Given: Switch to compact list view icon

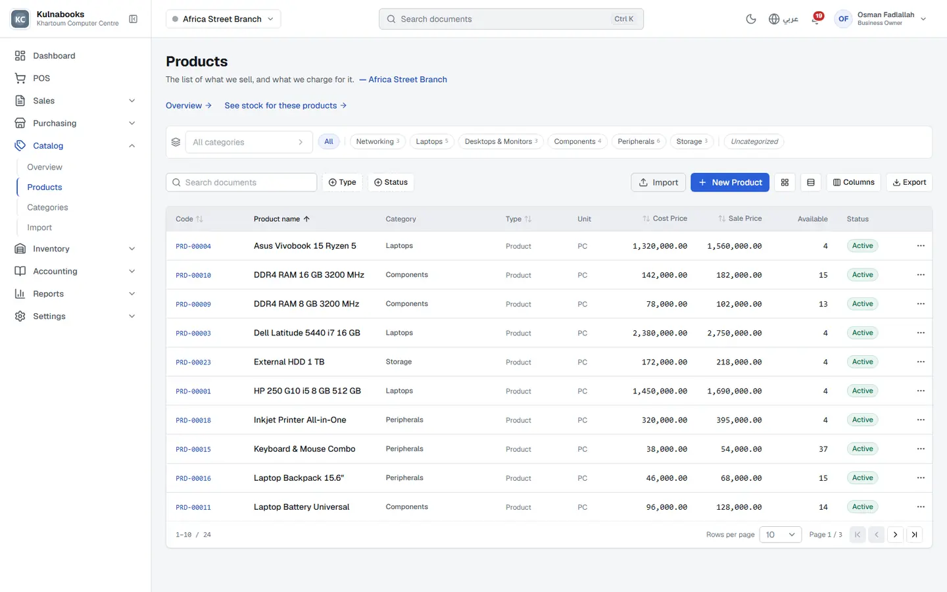Looking at the screenshot, I should 810,182.
